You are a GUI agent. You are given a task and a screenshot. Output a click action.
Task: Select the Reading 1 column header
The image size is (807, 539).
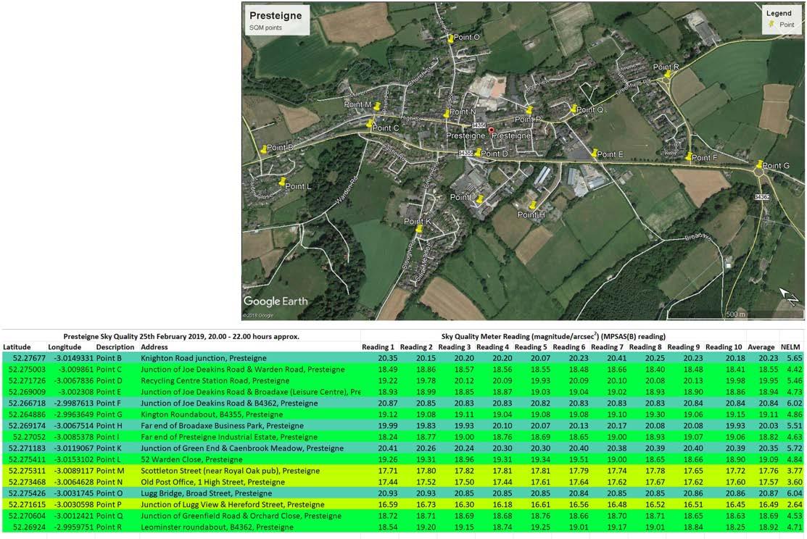pyautogui.click(x=378, y=347)
